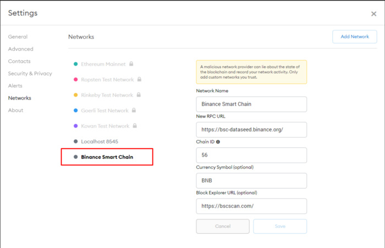Click the lock icon beside Goerli Test Network
The height and width of the screenshot is (248, 385).
point(134,111)
